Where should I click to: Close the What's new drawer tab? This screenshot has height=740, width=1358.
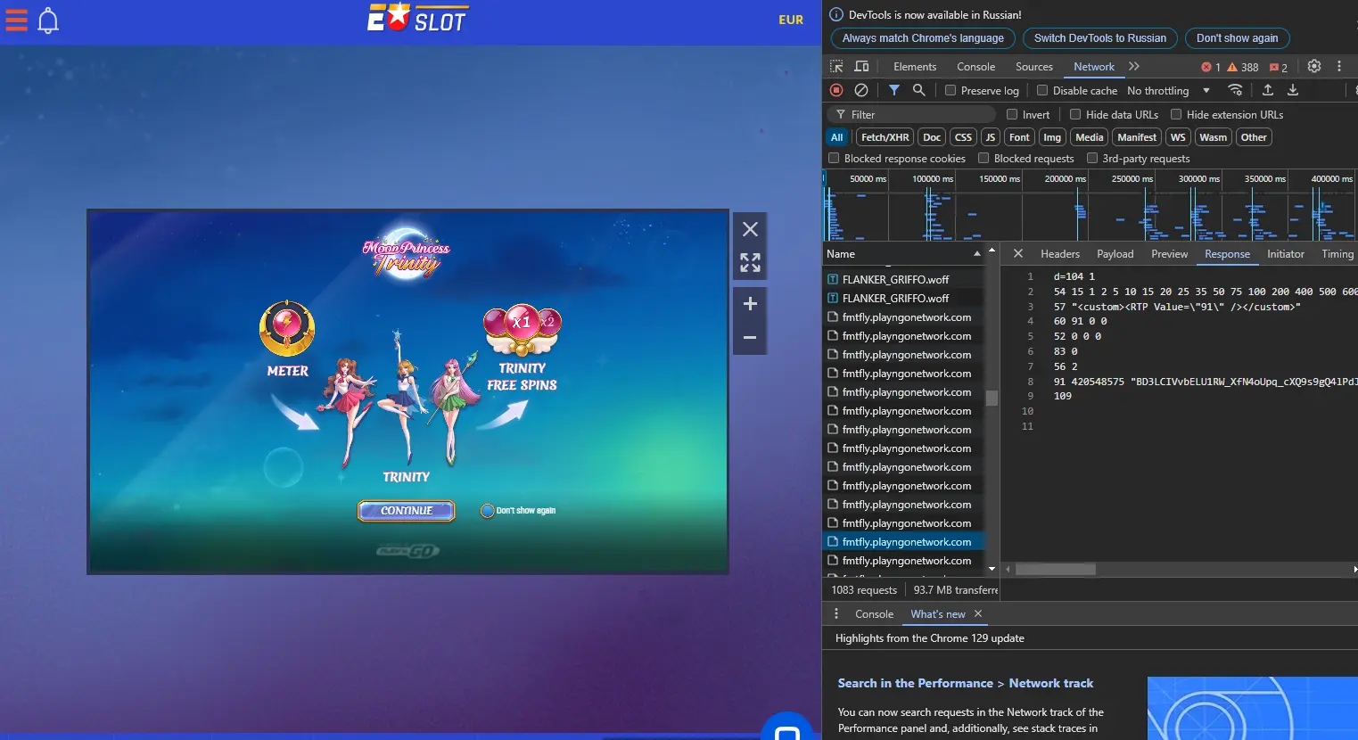(x=978, y=613)
